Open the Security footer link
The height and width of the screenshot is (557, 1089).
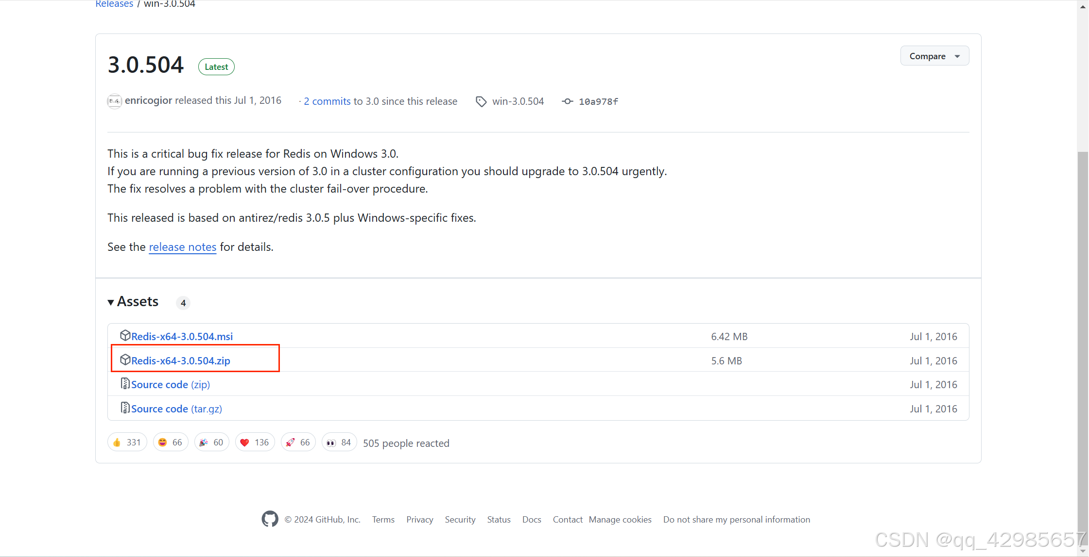(460, 520)
